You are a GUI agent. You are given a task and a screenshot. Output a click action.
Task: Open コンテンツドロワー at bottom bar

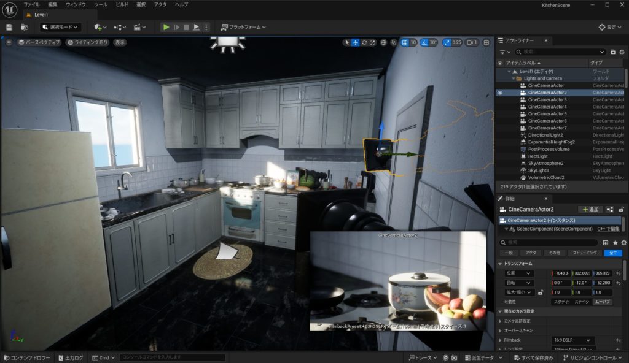pyautogui.click(x=26, y=357)
